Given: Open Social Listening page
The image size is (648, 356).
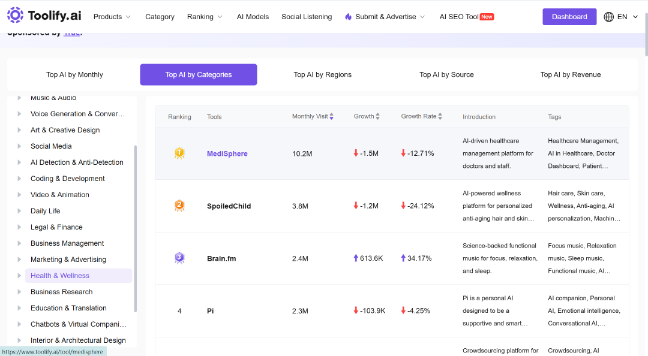Looking at the screenshot, I should 307,17.
